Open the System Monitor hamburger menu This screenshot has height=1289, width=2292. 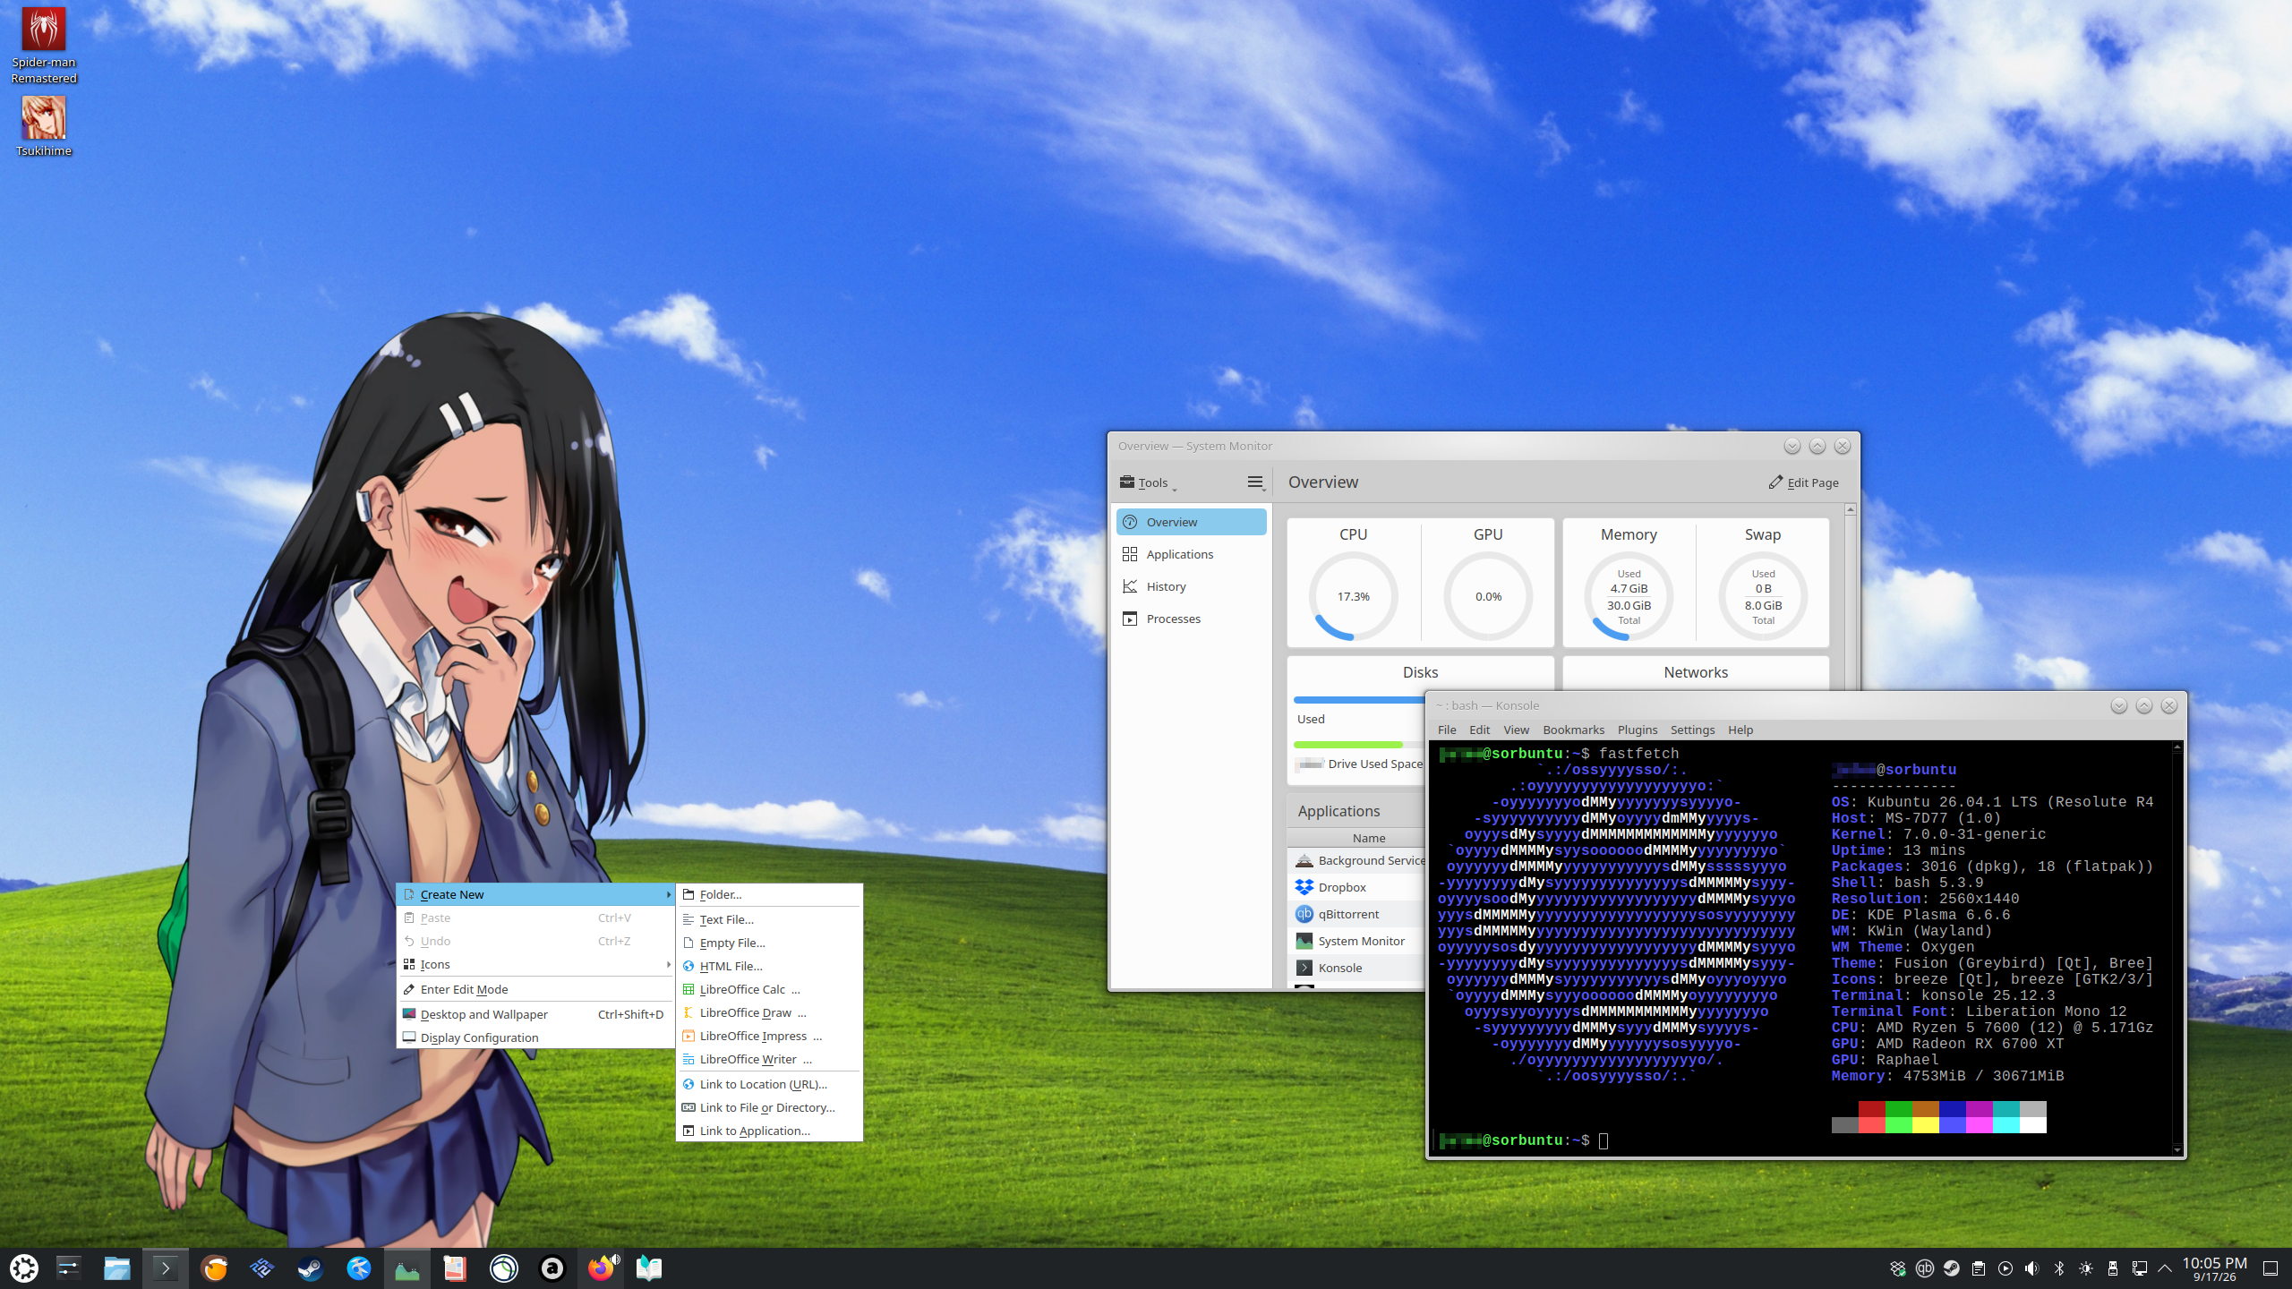(x=1256, y=482)
